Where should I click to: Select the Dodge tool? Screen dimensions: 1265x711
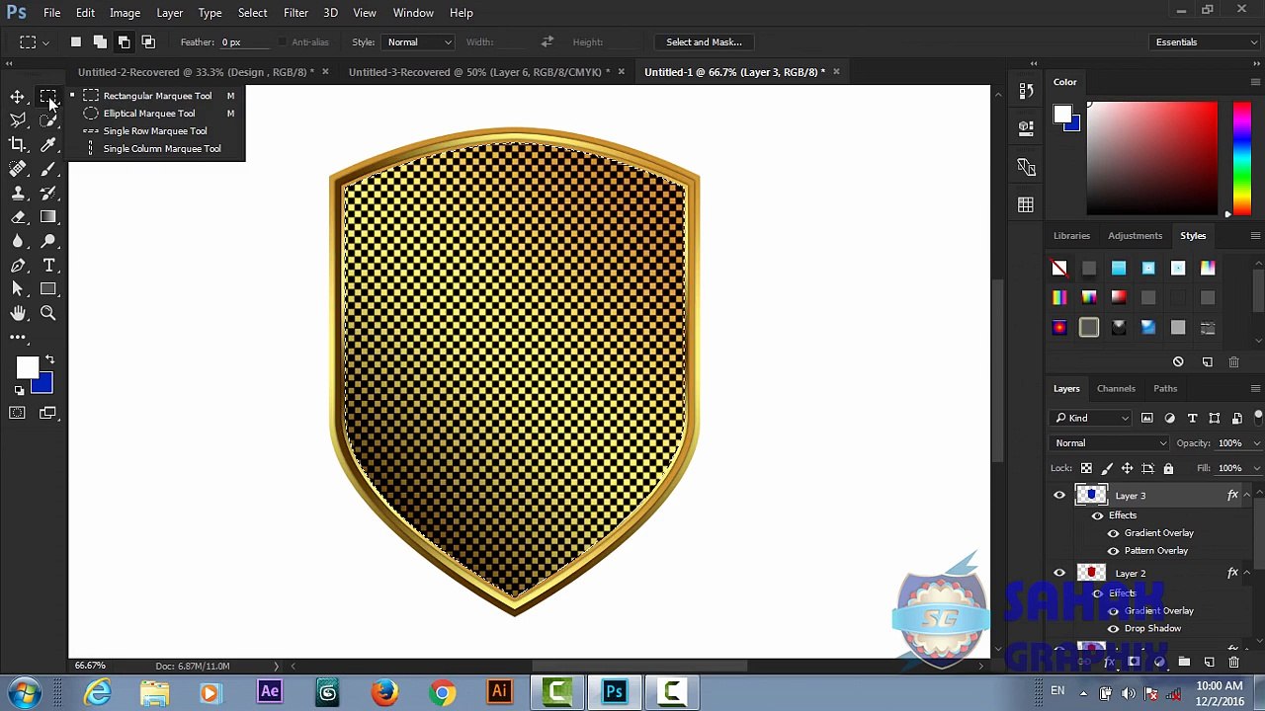pos(48,241)
